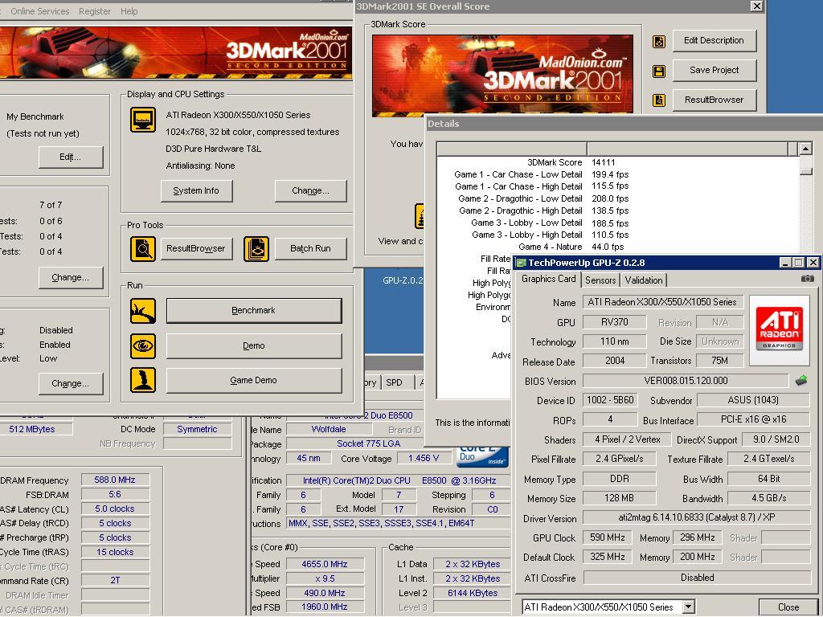This screenshot has height=617, width=823.
Task: Click the ATI Radeon graphics logo in GPU-Z
Action: click(x=780, y=330)
